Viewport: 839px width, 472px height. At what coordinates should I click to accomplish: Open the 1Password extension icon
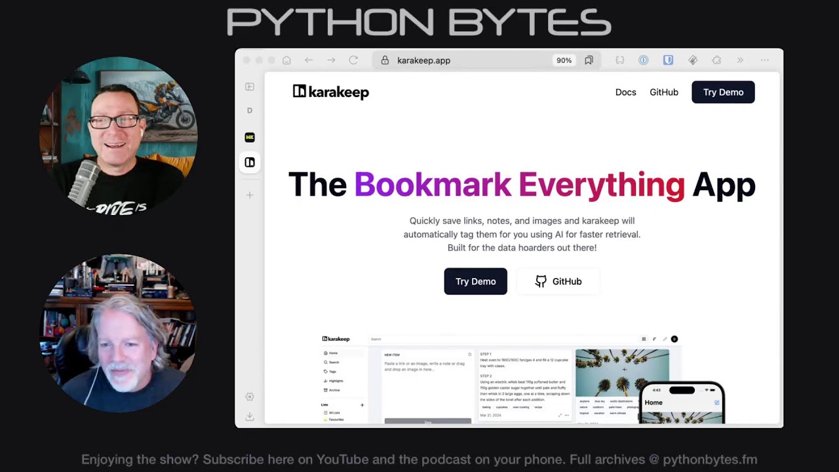[x=644, y=60]
